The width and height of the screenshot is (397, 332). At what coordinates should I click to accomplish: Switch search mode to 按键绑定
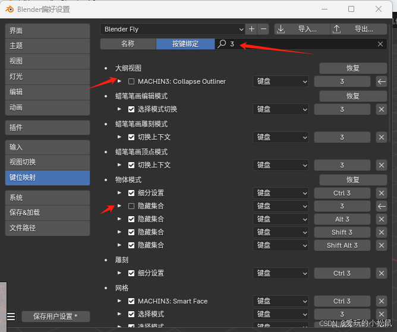pyautogui.click(x=185, y=44)
